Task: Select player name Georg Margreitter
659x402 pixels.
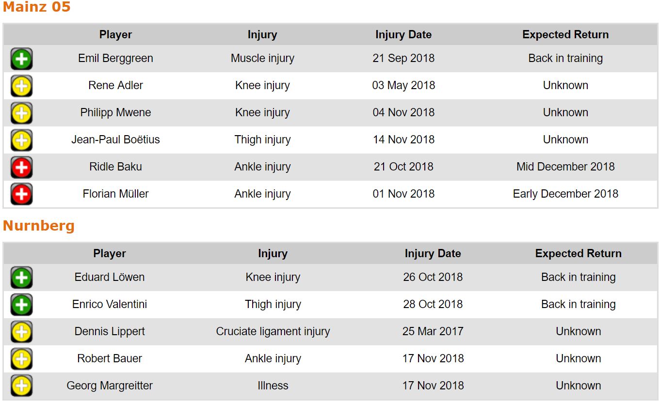Action: point(110,386)
